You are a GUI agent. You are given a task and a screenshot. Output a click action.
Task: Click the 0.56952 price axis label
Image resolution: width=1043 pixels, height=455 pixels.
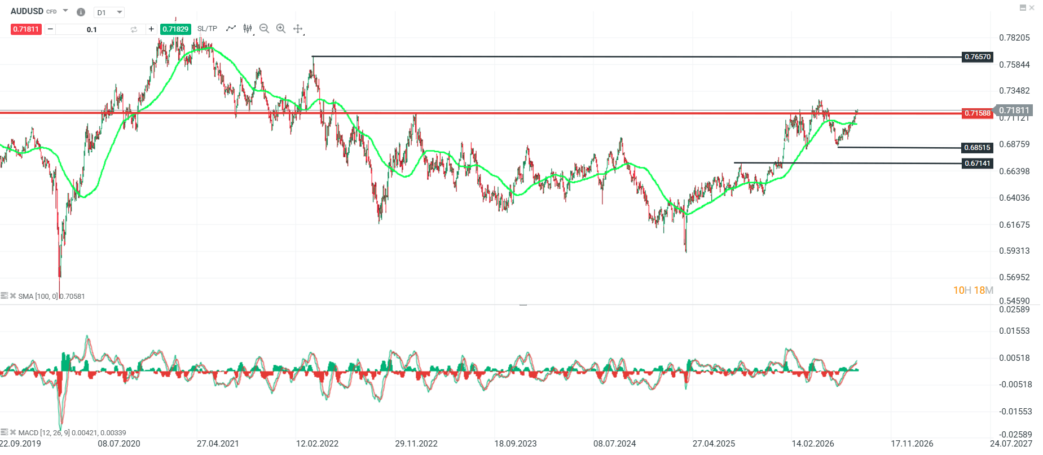coord(1014,277)
